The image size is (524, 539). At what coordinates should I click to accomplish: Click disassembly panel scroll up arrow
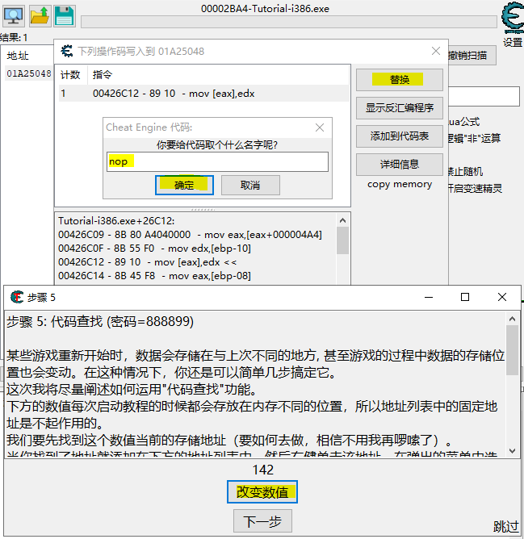coord(342,220)
